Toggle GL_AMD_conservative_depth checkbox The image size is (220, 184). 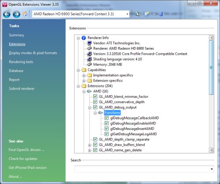pos(95,102)
